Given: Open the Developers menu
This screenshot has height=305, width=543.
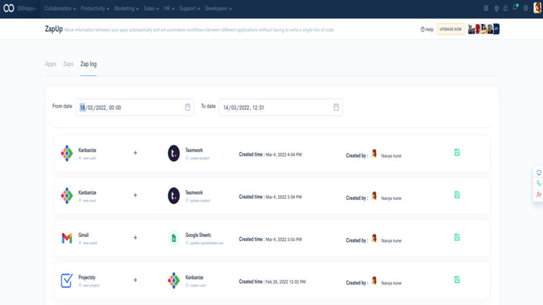Looking at the screenshot, I should tap(218, 8).
